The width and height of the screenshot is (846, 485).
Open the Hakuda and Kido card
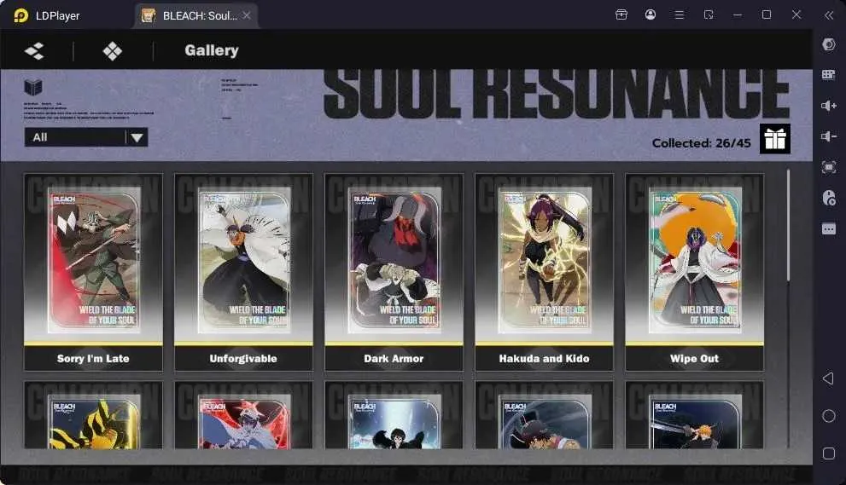544,272
